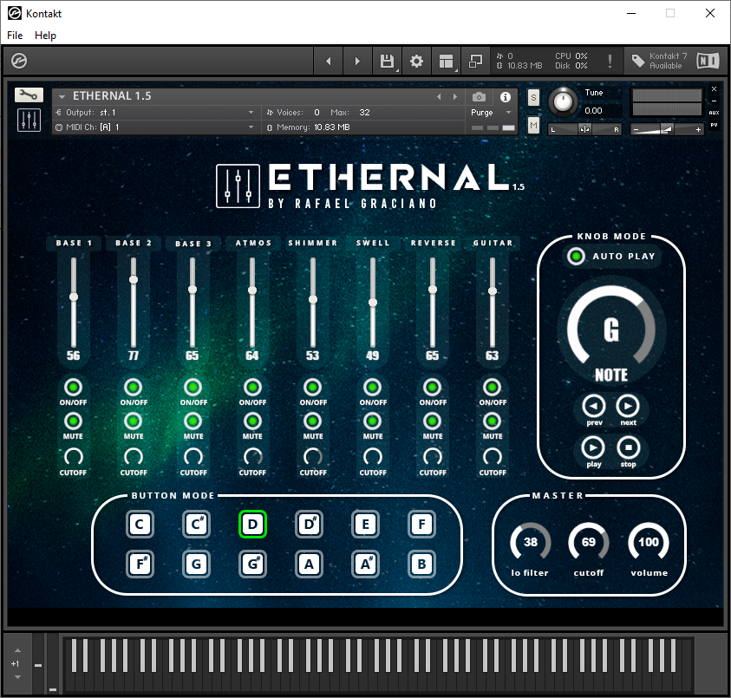Expand the Purge dropdown
731x698 pixels.
pyautogui.click(x=490, y=113)
